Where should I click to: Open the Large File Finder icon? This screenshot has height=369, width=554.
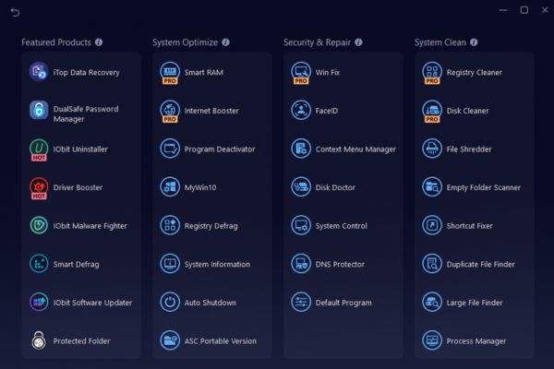(x=432, y=303)
